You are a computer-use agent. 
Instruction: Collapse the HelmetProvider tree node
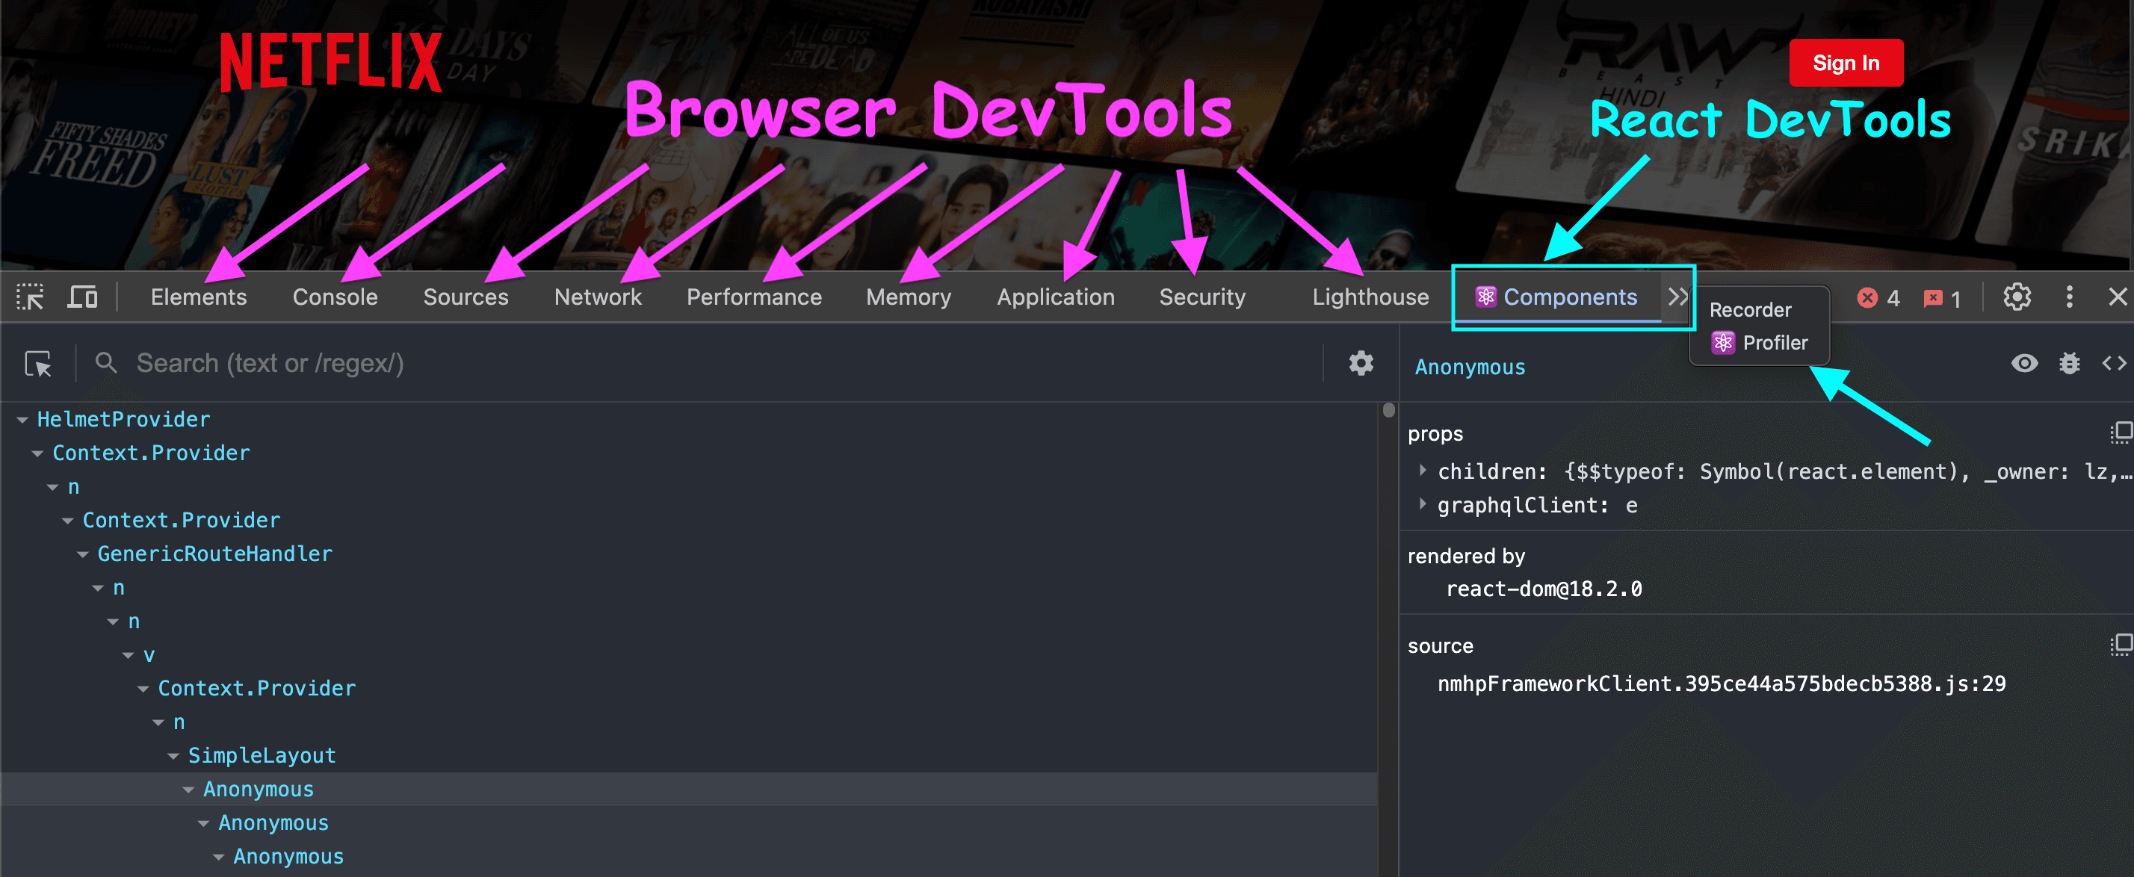tap(22, 420)
